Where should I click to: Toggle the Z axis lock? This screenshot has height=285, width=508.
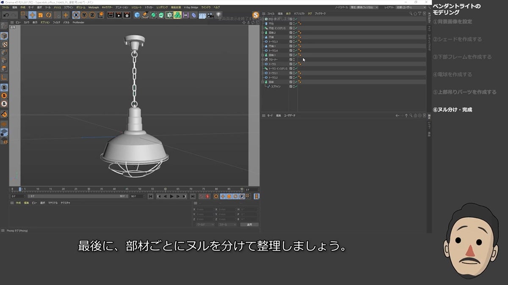pos(92,15)
